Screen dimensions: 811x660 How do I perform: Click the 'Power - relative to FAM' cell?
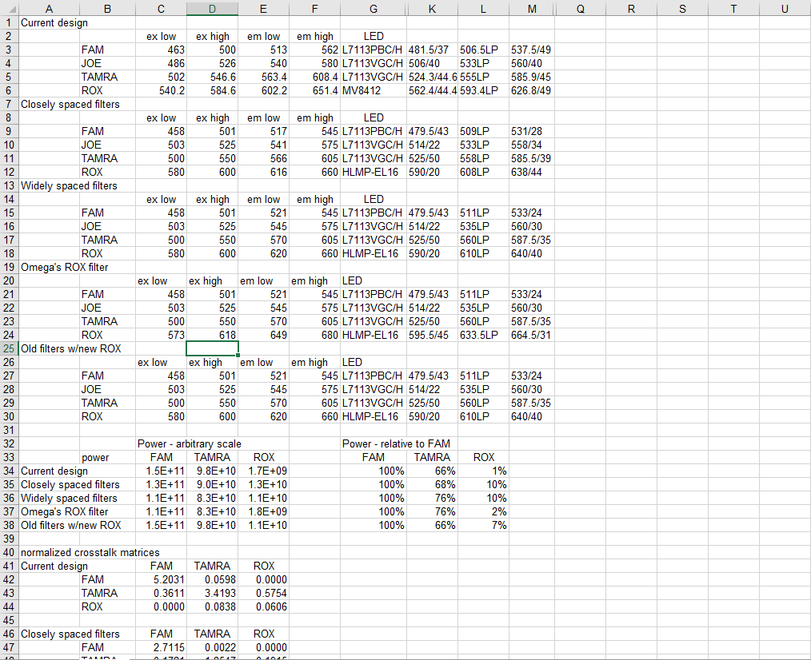pos(396,443)
